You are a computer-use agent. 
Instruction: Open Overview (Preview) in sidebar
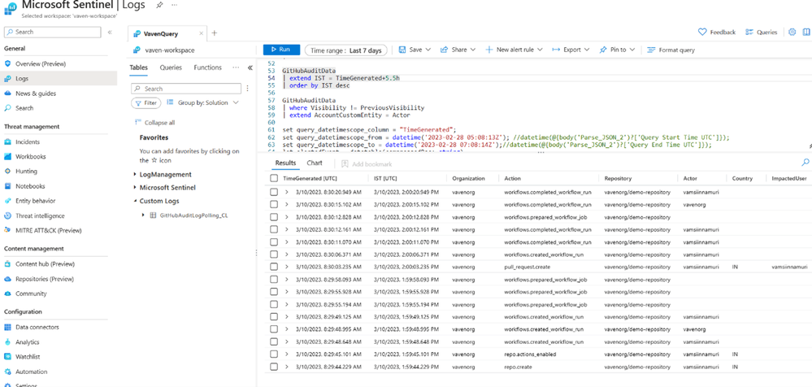pos(41,63)
